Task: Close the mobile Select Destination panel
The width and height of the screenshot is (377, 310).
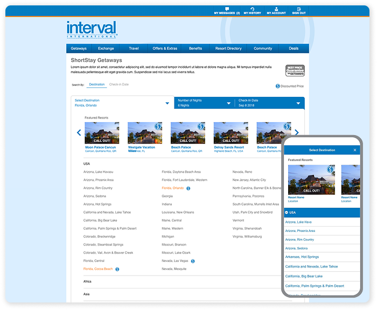Action: point(354,150)
